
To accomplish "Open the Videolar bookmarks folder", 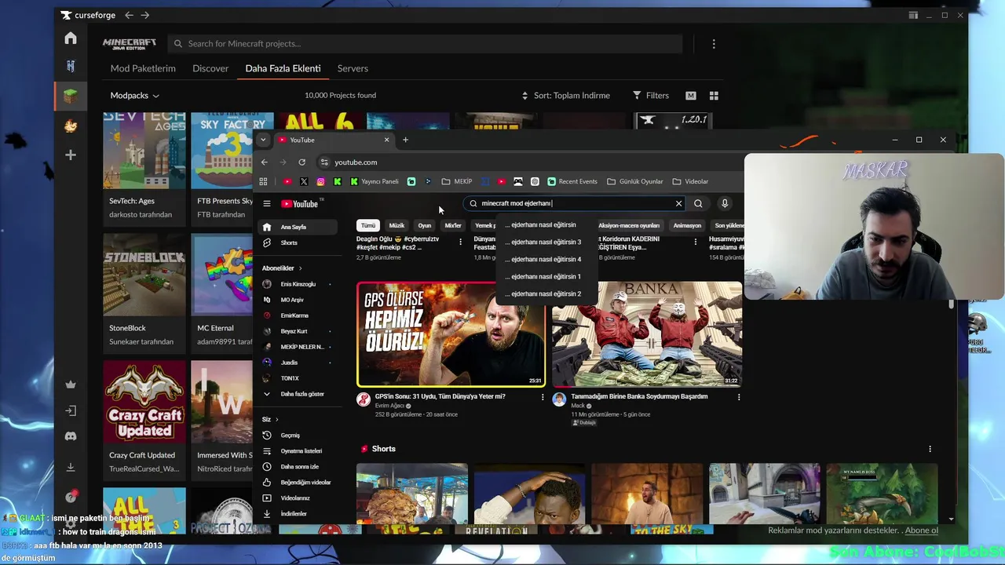I will click(690, 181).
